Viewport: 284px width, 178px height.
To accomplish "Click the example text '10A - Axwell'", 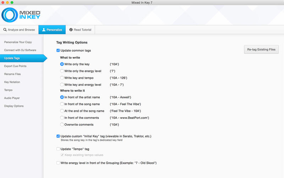I will tap(120, 97).
